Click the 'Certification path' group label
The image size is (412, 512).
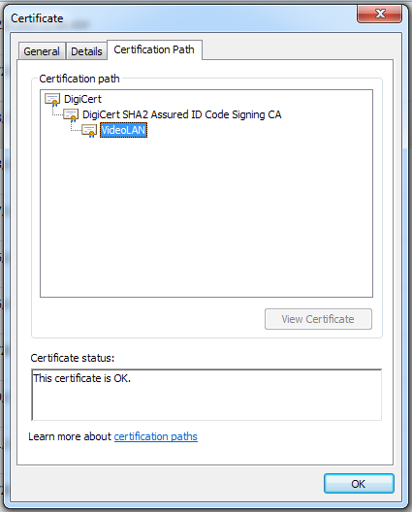(79, 79)
